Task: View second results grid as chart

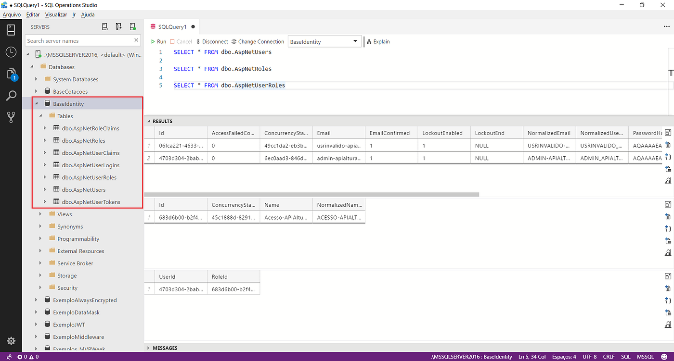Action: pyautogui.click(x=668, y=252)
